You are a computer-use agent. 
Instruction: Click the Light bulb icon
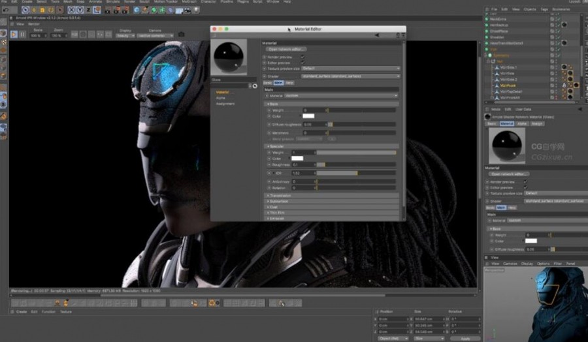(x=196, y=10)
